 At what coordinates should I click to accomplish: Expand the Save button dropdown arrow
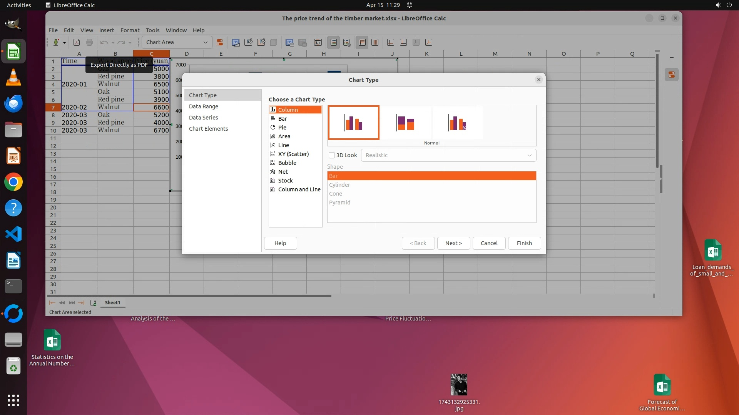64,43
